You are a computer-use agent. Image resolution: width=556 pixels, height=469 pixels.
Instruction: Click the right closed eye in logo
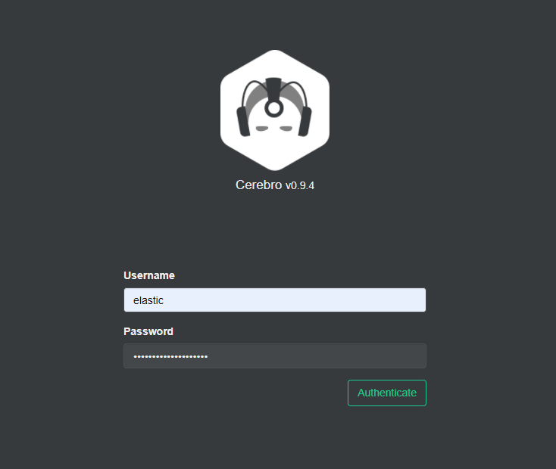click(x=286, y=129)
